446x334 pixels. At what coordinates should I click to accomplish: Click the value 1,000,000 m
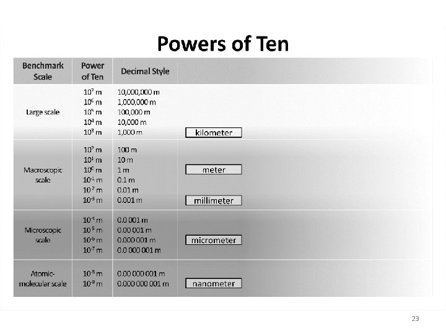(x=136, y=102)
